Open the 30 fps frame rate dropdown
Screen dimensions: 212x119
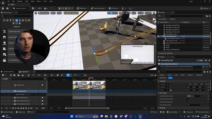(x=76, y=75)
